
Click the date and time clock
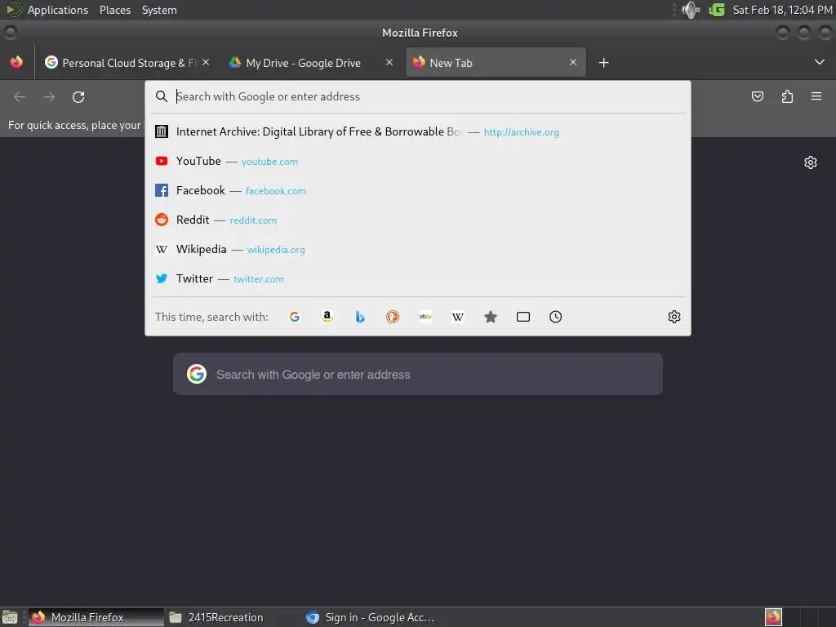pyautogui.click(x=782, y=10)
